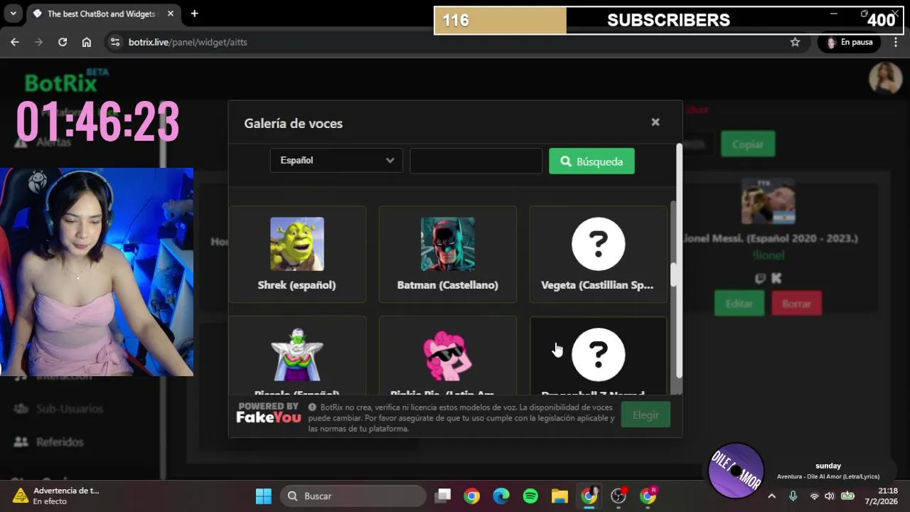The image size is (910, 512).
Task: Bookmark this page with the star icon
Action: coord(795,42)
